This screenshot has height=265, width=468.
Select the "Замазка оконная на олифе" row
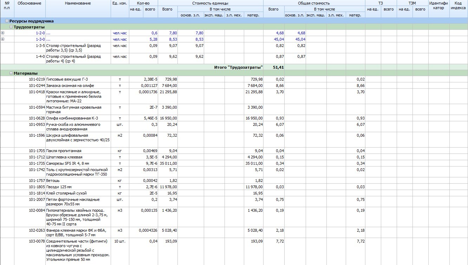click(x=70, y=86)
